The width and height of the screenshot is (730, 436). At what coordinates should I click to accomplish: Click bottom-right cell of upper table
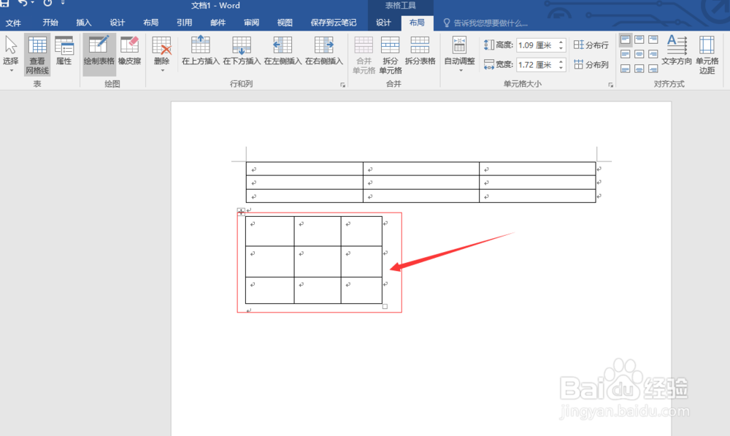pyautogui.click(x=537, y=196)
